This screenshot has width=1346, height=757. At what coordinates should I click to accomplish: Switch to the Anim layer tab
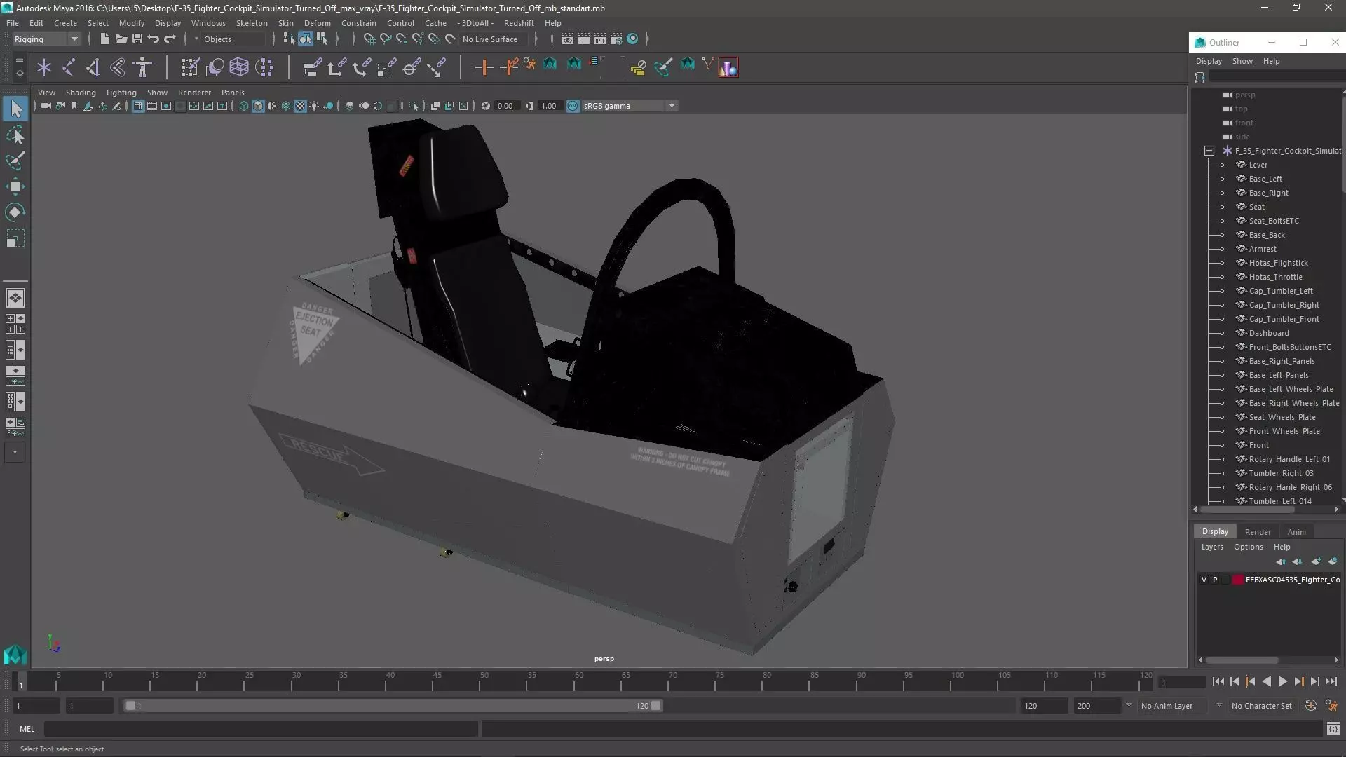point(1296,532)
